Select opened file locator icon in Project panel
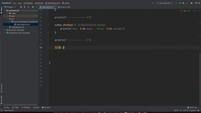This screenshot has width=201, height=113. click(x=21, y=7)
